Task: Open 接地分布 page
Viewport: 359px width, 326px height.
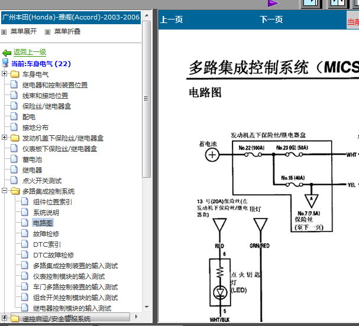Action: tap(35, 128)
